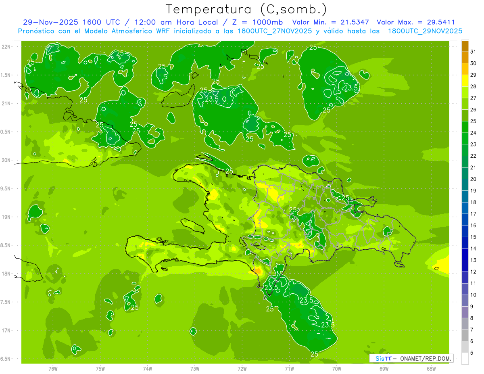The width and height of the screenshot is (484, 374).
Task: Click the '17' label on the color scale
Action: (474, 214)
